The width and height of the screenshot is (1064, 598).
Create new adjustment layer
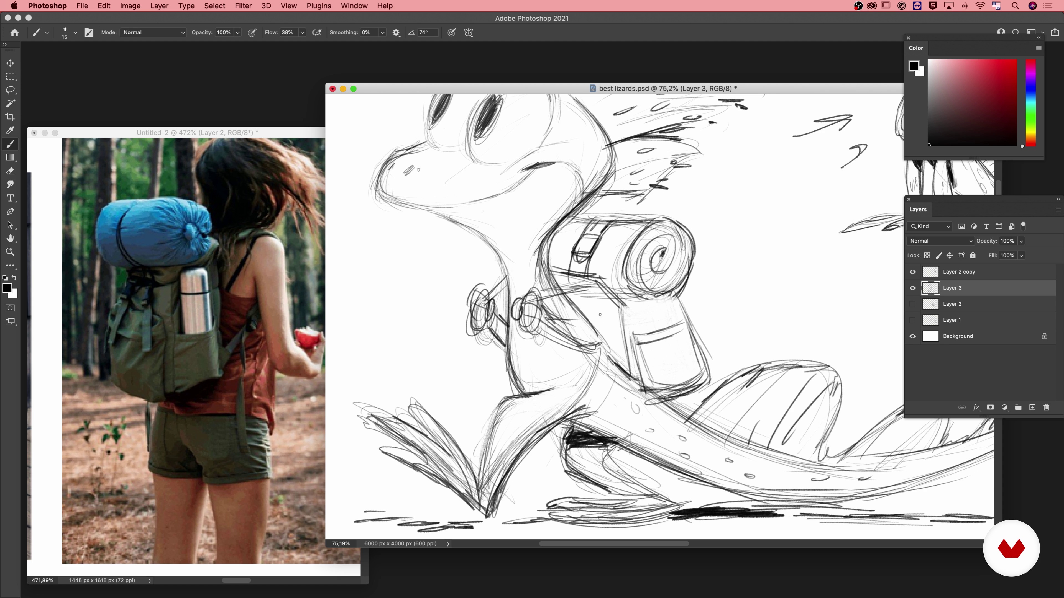pyautogui.click(x=1004, y=407)
